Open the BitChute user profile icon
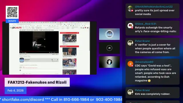 [x=83, y=28]
